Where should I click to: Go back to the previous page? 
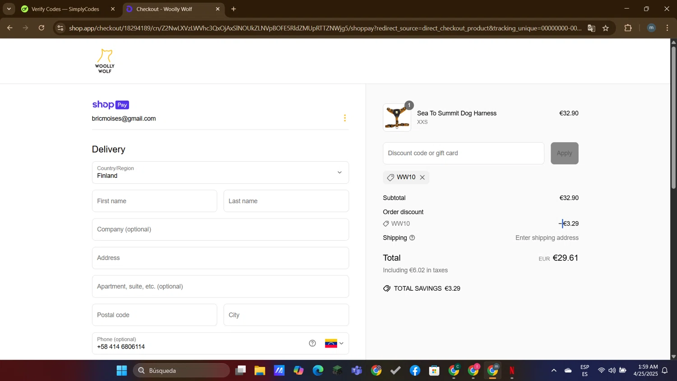[x=9, y=28]
